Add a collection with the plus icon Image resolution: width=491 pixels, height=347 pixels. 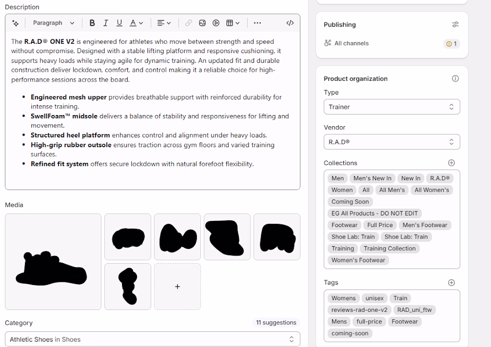(451, 163)
